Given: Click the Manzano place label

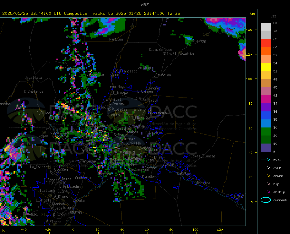Looking at the screenshot, I should (x=30, y=213).
